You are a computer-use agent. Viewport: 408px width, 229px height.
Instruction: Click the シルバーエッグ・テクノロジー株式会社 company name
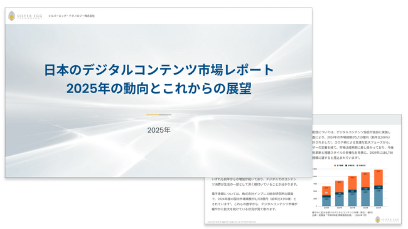pos(72,16)
